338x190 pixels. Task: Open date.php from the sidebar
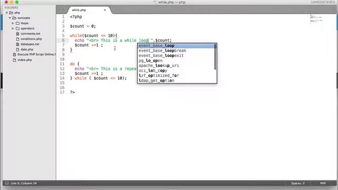[x=27, y=50]
